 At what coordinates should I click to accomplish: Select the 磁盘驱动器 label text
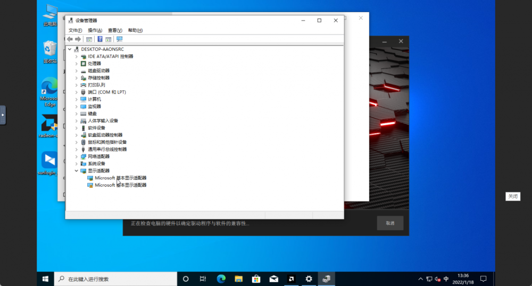(x=99, y=71)
